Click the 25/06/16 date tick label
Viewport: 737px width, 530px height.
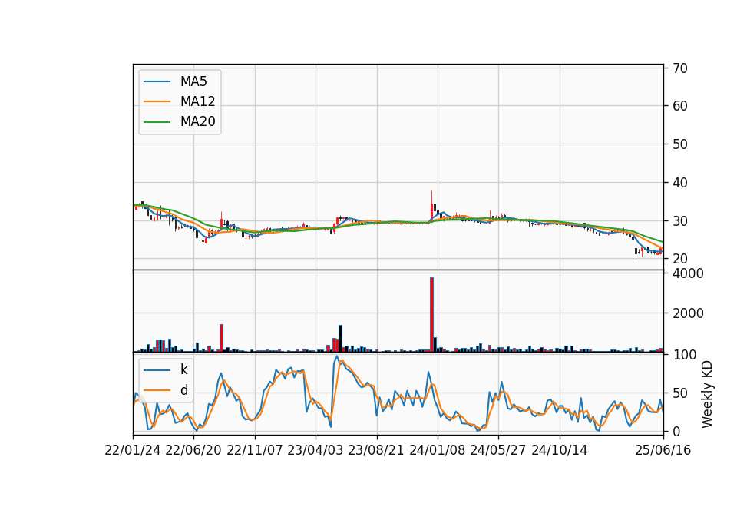pyautogui.click(x=663, y=450)
